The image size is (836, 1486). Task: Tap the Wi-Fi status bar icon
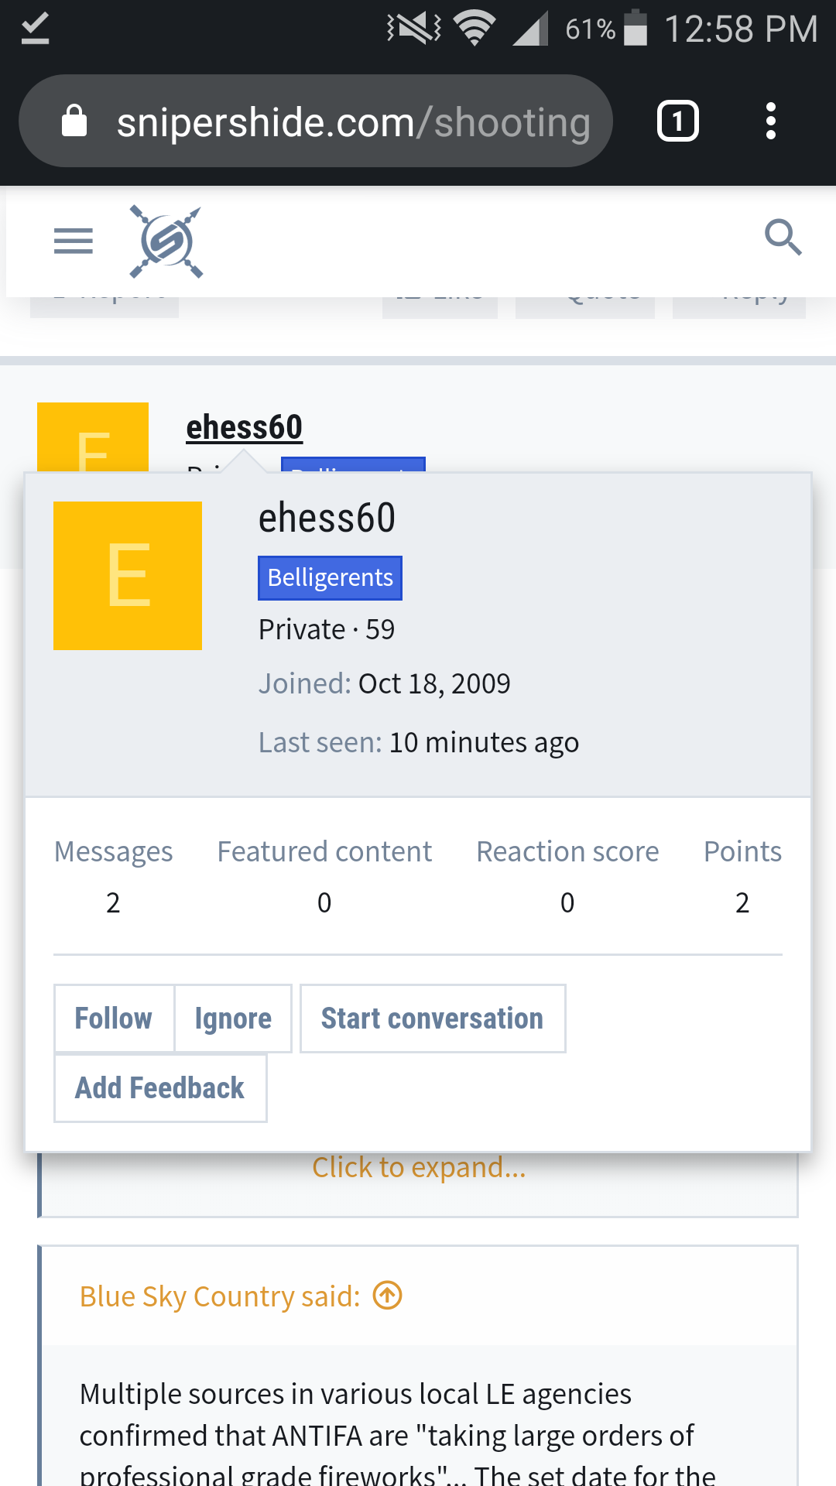[475, 29]
